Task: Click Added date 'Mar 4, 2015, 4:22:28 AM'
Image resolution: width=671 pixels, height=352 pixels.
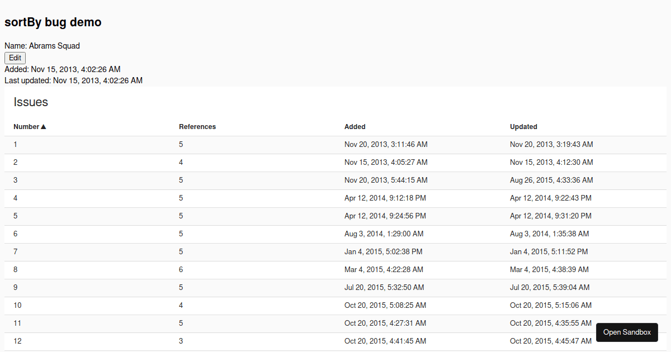Action: 384,270
